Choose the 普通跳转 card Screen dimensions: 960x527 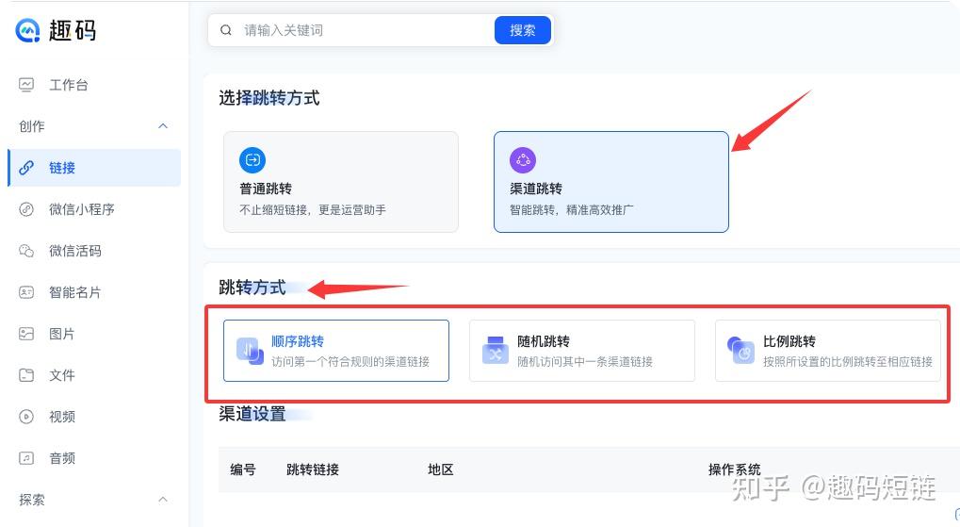pyautogui.click(x=341, y=182)
